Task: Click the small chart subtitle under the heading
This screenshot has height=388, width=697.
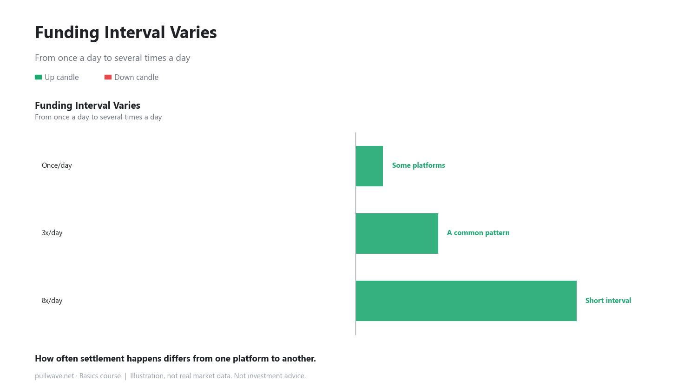Action: point(99,117)
